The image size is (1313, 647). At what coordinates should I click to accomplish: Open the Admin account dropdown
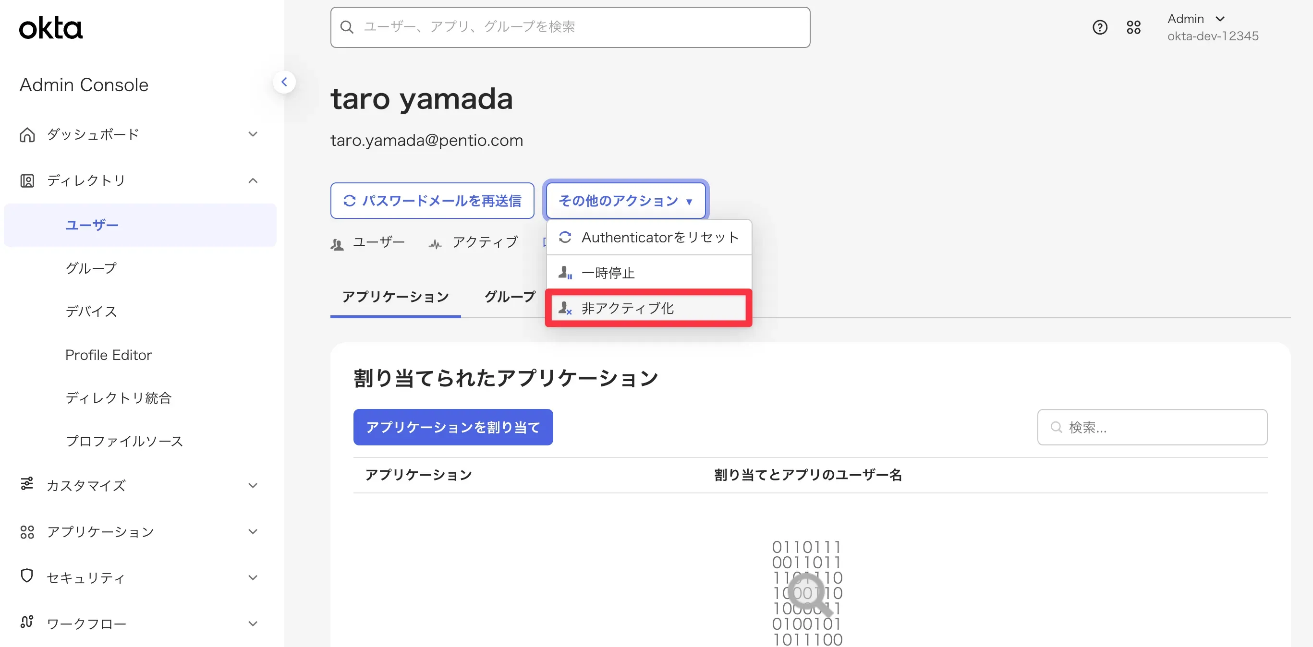[1195, 19]
